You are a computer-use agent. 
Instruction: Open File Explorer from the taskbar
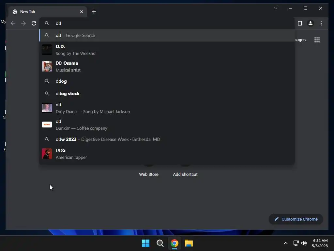tap(189, 243)
